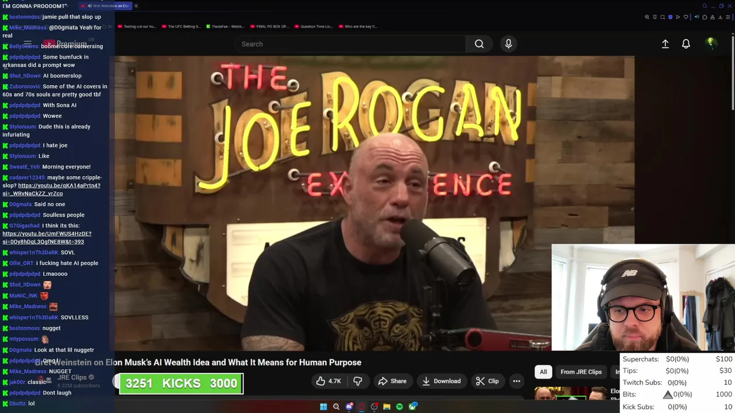Image resolution: width=735 pixels, height=413 pixels.
Task: Open File Explorer from the taskbar
Action: [387, 407]
